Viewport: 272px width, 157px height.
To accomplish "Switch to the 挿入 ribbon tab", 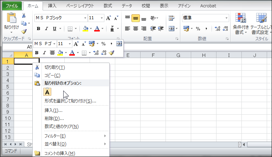I will point(52,6).
